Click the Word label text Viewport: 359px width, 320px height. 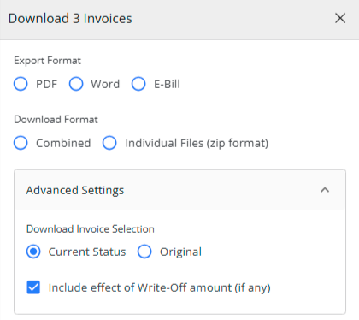coord(105,84)
